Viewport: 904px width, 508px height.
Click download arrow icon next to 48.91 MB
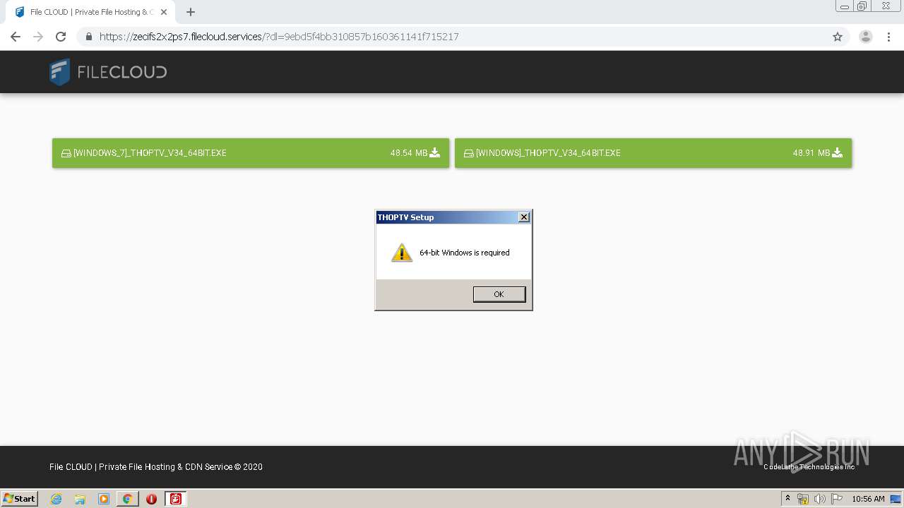[838, 152]
